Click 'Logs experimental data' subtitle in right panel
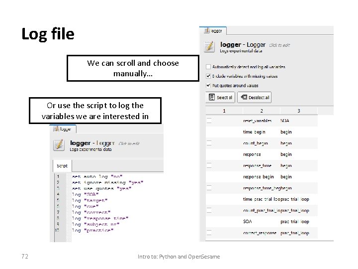The width and height of the screenshot is (358, 269). [241, 51]
